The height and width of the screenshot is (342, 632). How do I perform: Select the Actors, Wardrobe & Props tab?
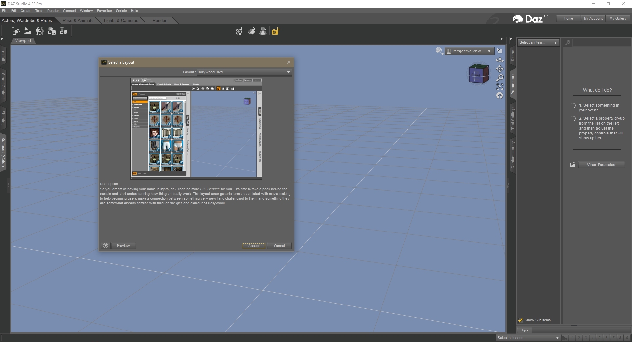[x=27, y=20]
